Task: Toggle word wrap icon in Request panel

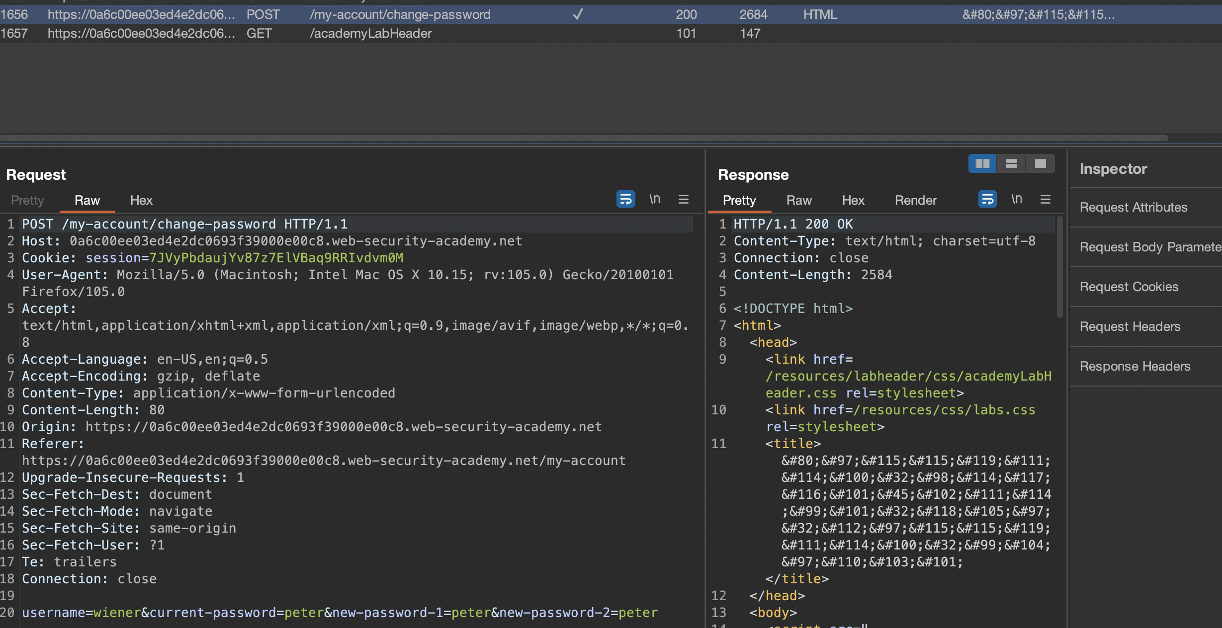Action: coord(625,199)
